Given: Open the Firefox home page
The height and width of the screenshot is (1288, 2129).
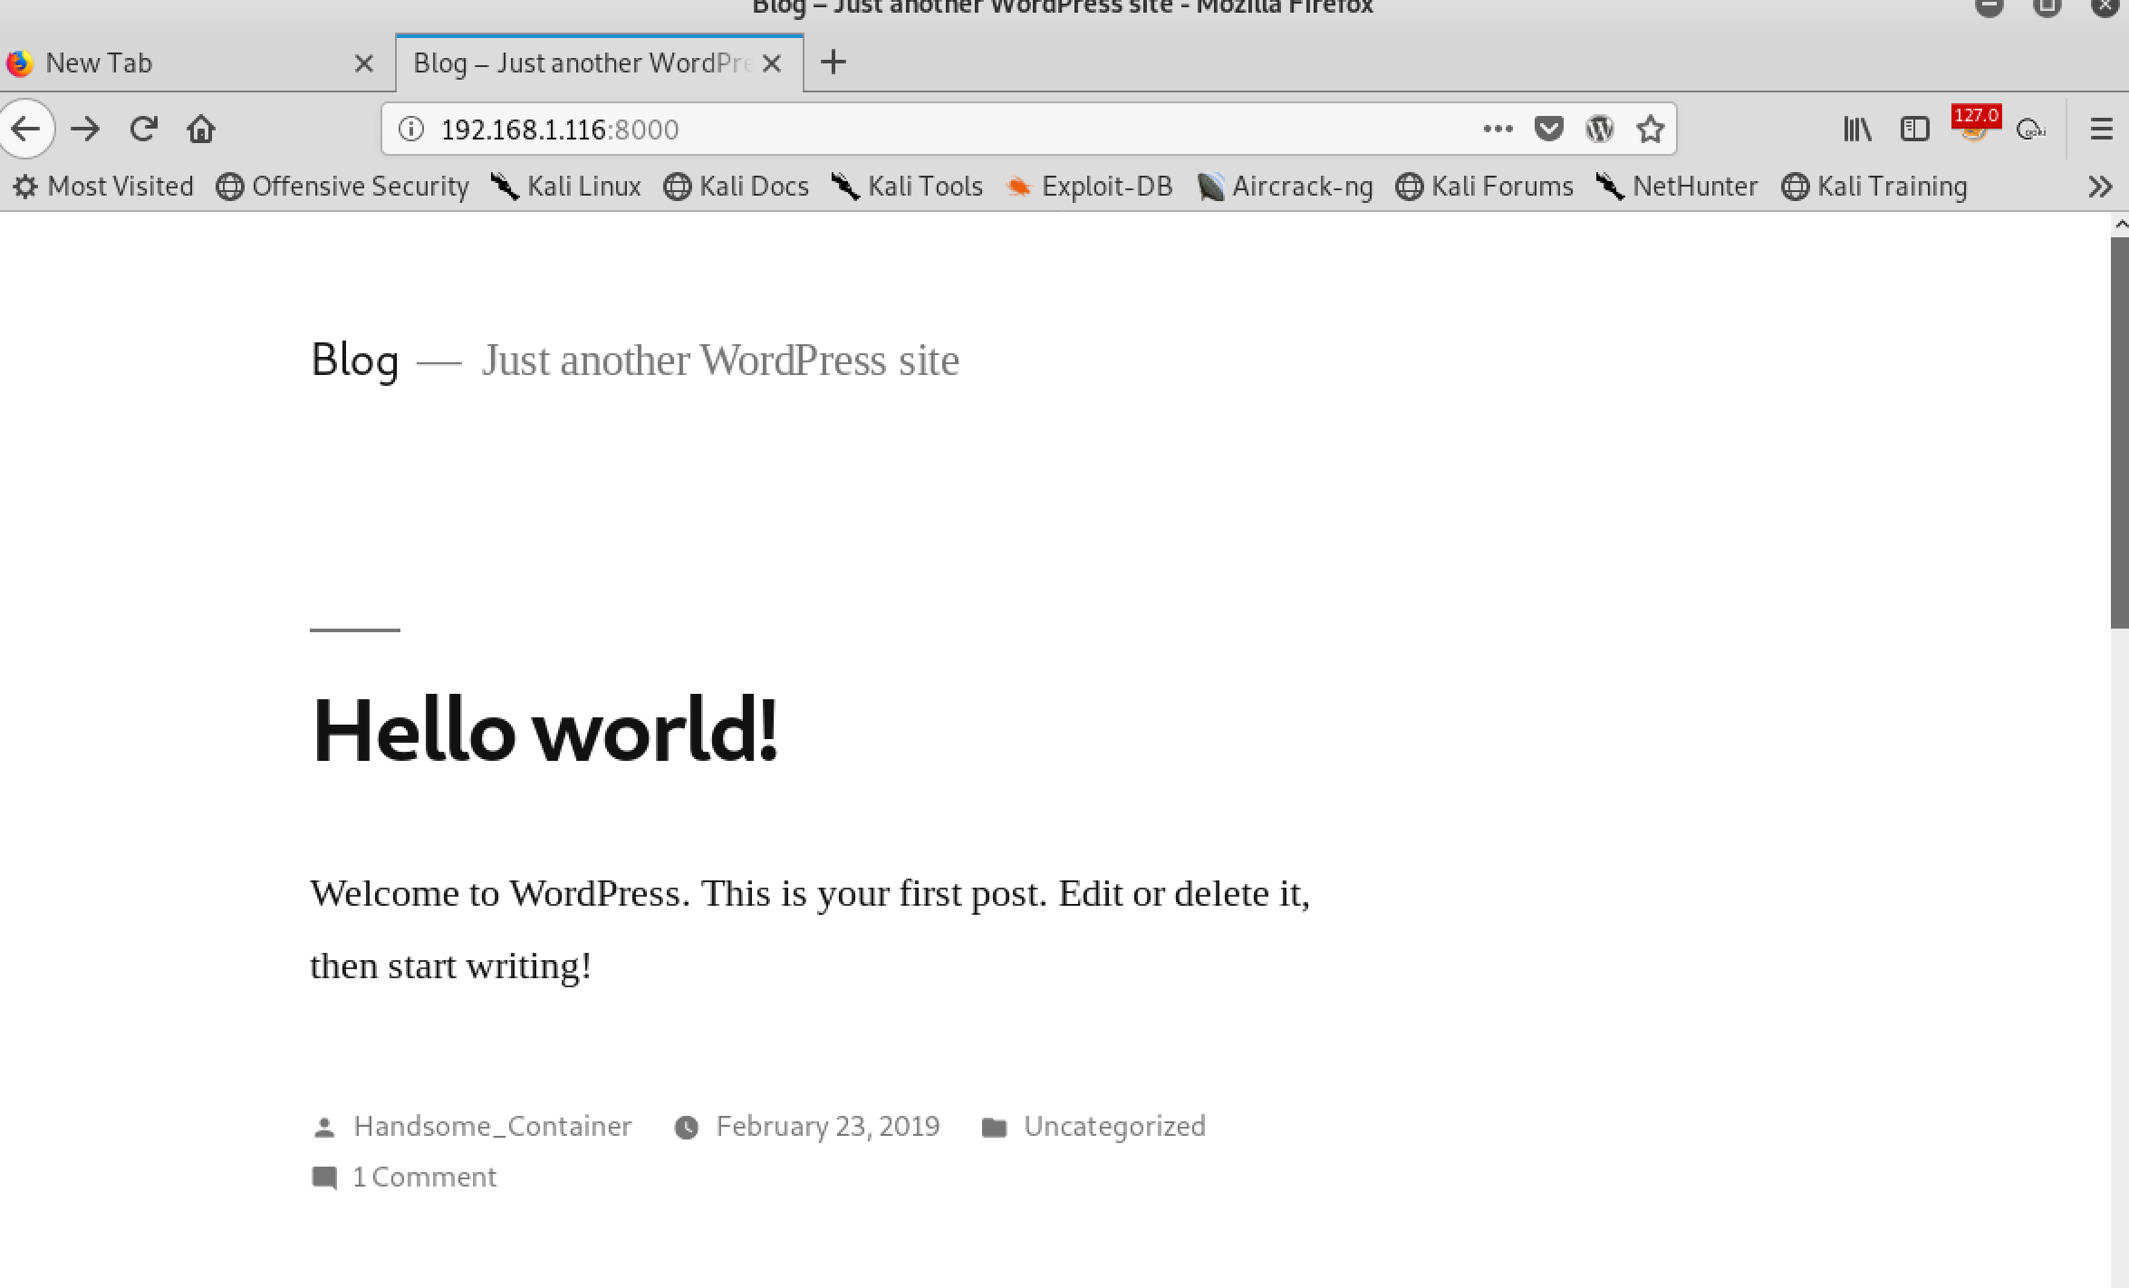Looking at the screenshot, I should coord(201,130).
